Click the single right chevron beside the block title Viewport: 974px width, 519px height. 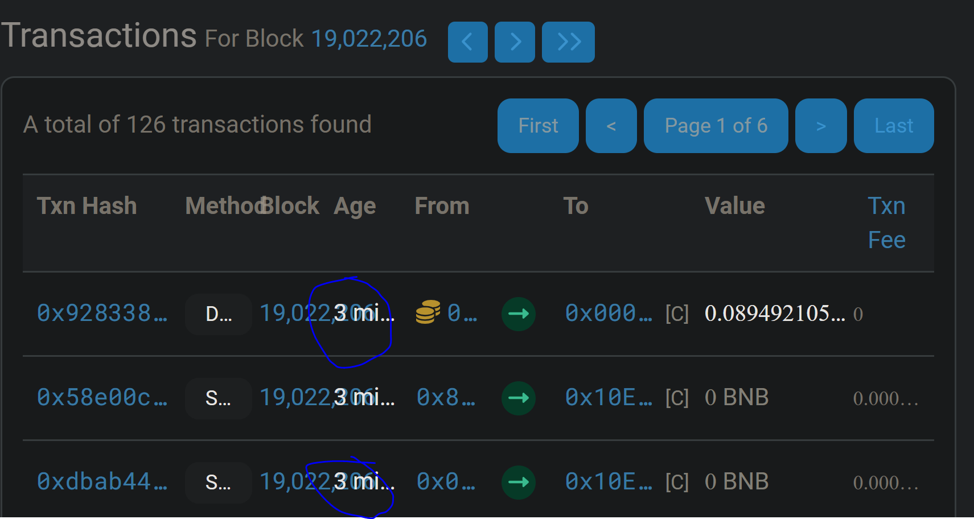pyautogui.click(x=515, y=41)
